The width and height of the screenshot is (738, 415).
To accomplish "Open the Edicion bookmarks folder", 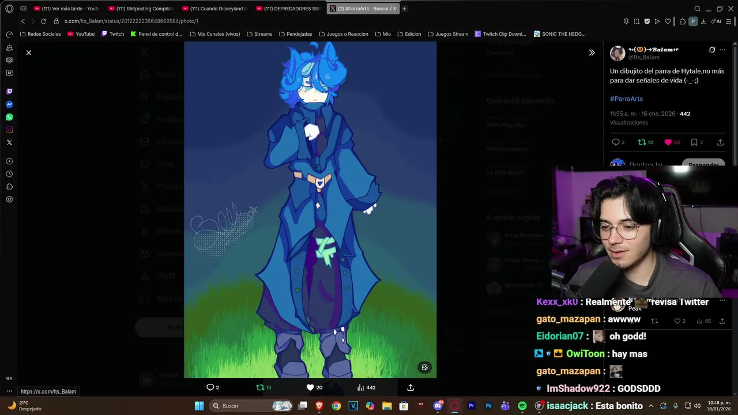I will pyautogui.click(x=409, y=34).
